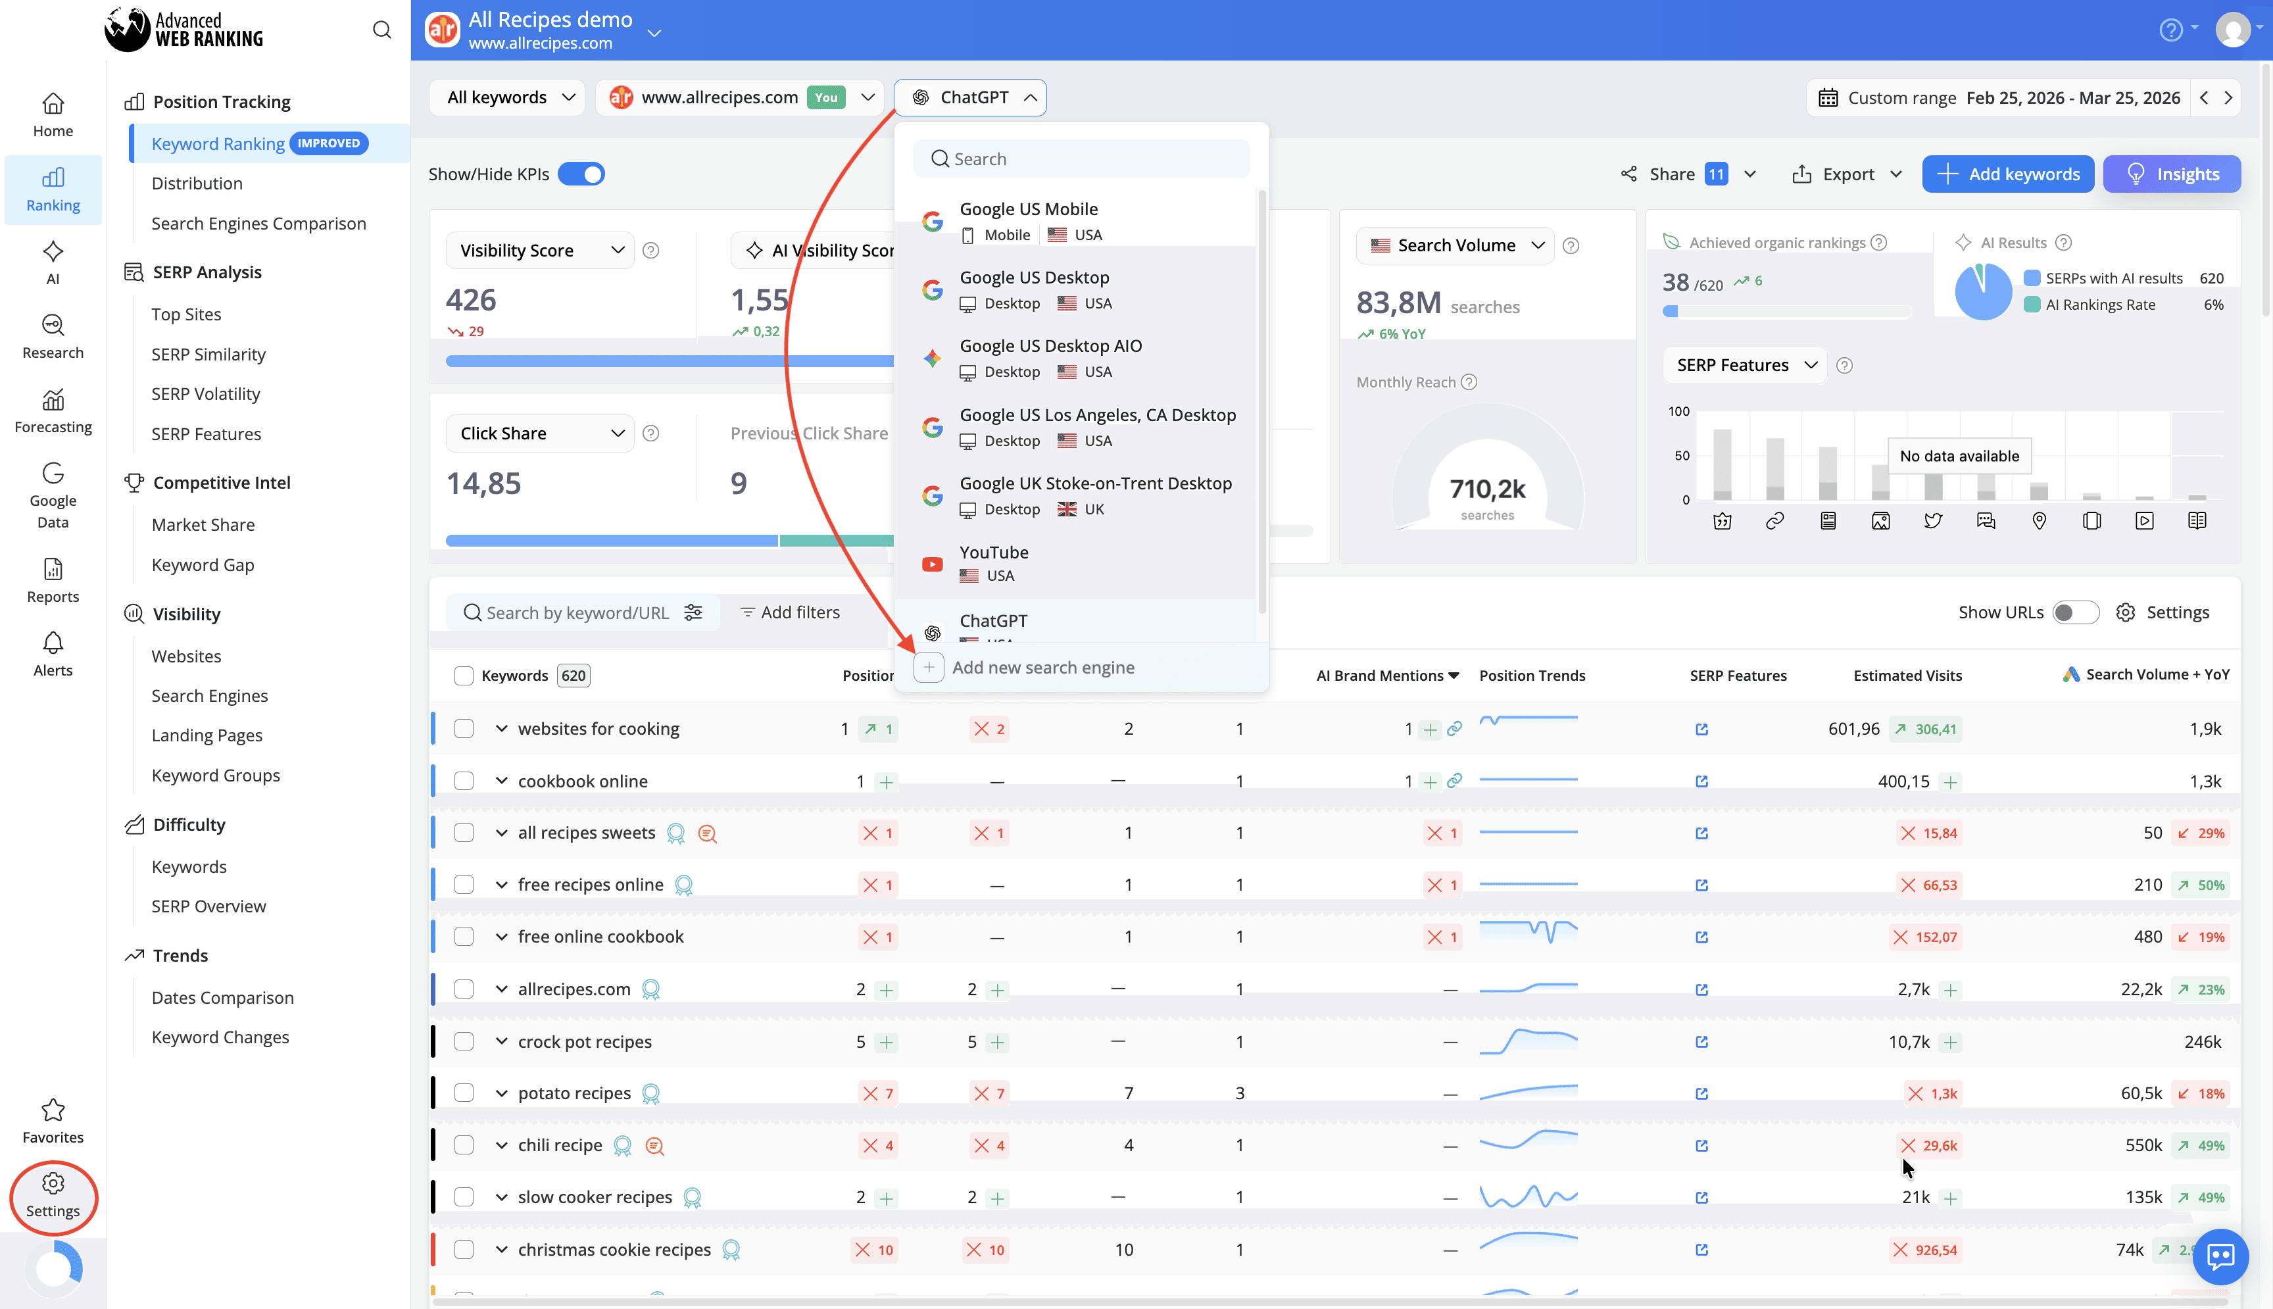The height and width of the screenshot is (1309, 2273).
Task: Enable the Show URLs toggle
Action: 2075,612
